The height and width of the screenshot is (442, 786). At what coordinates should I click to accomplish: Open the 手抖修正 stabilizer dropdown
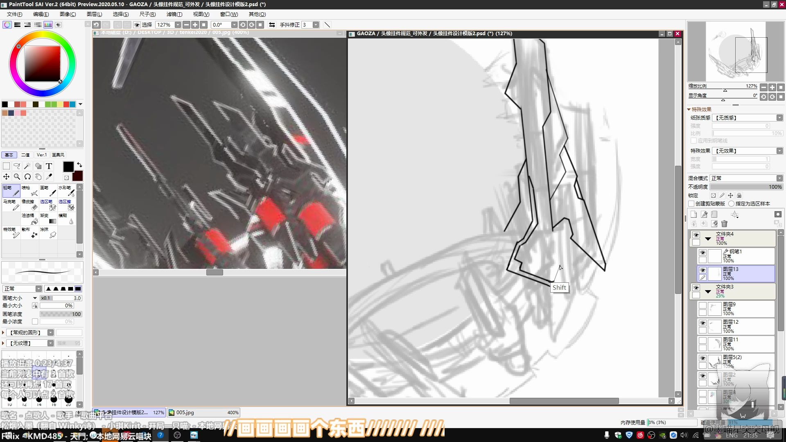[316, 25]
